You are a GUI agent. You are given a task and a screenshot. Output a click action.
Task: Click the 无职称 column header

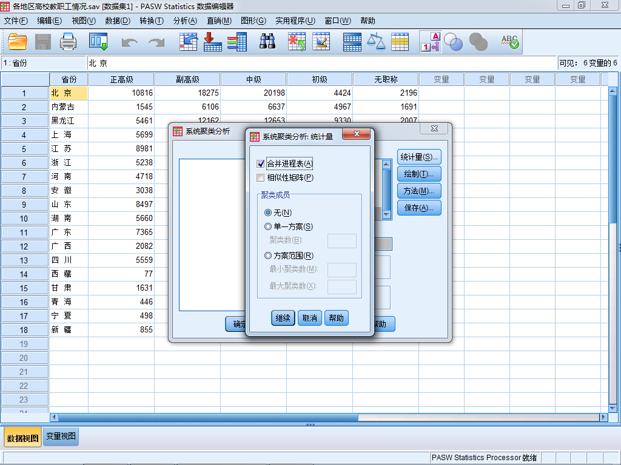pyautogui.click(x=386, y=79)
